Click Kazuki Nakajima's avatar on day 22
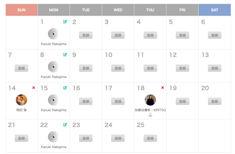The width and height of the screenshot is (235, 154). point(54,137)
